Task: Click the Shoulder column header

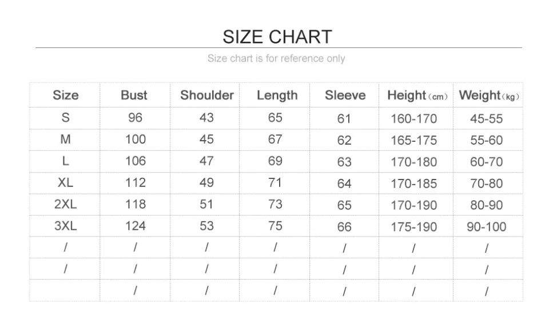Action: click(x=207, y=95)
